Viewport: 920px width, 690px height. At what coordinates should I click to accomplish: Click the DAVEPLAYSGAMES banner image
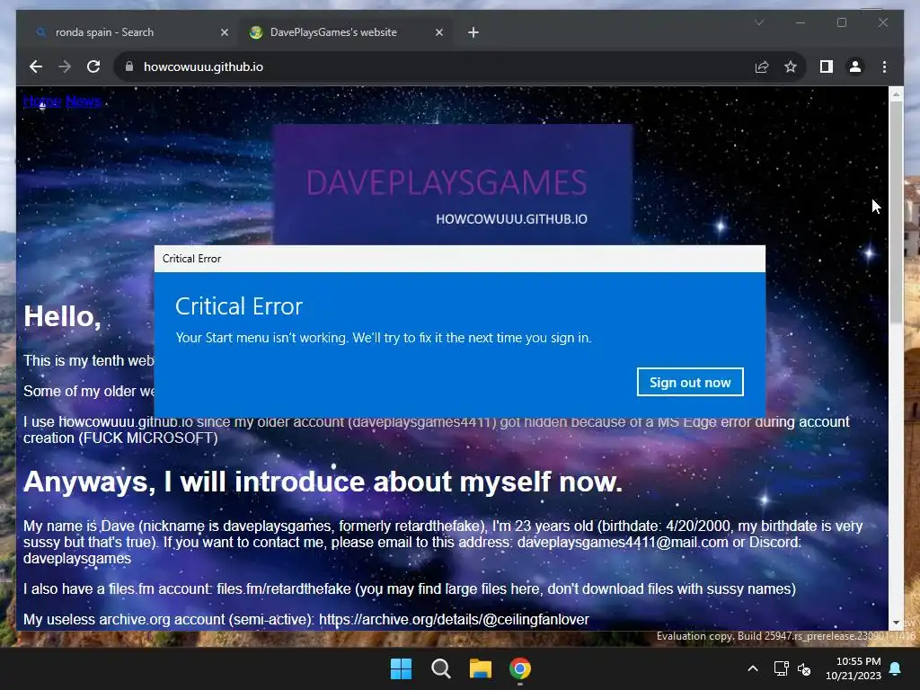point(453,183)
